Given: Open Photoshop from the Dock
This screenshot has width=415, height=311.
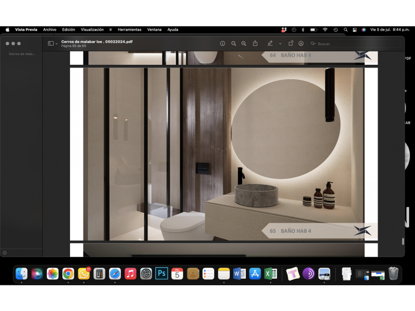Looking at the screenshot, I should (x=162, y=273).
